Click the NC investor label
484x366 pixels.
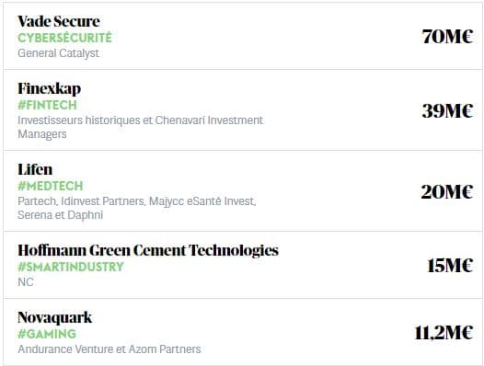click(x=26, y=281)
